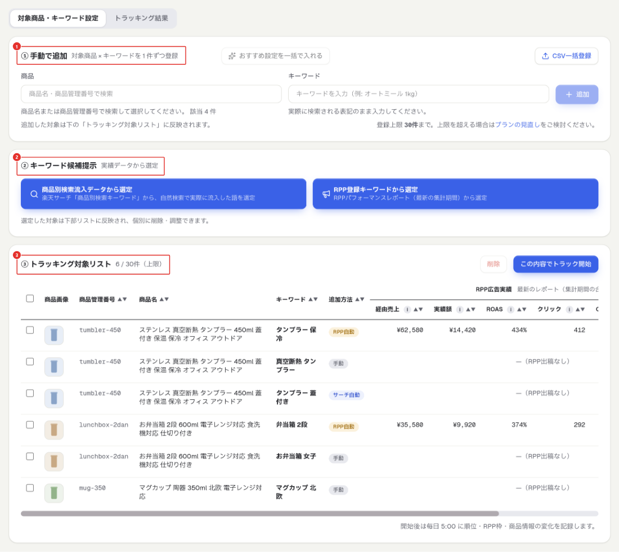Sort by クリック column arrows
Screen dimensions: 619x552
580,309
